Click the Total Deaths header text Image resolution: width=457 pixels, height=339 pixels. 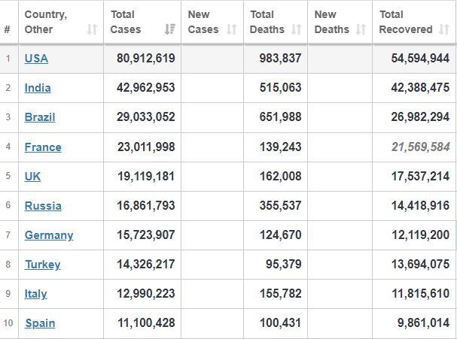[x=267, y=22]
